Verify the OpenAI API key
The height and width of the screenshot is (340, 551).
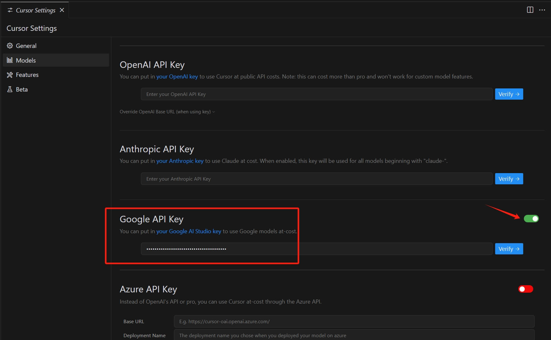[509, 94]
